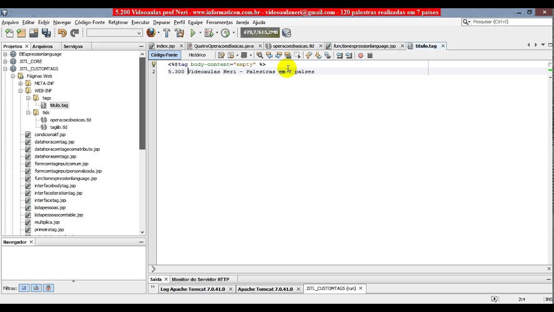Click the Next Bookmark icon
Image resolution: width=554 pixels, height=312 pixels.
[x=318, y=55]
